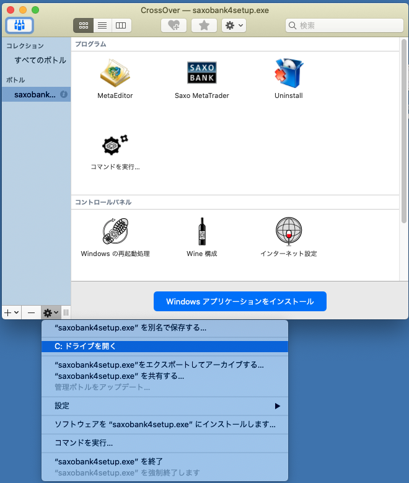
Task: Choose を共有する... menu item
Action: (165, 376)
